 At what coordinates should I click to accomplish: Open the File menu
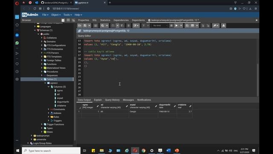click(x=45, y=15)
